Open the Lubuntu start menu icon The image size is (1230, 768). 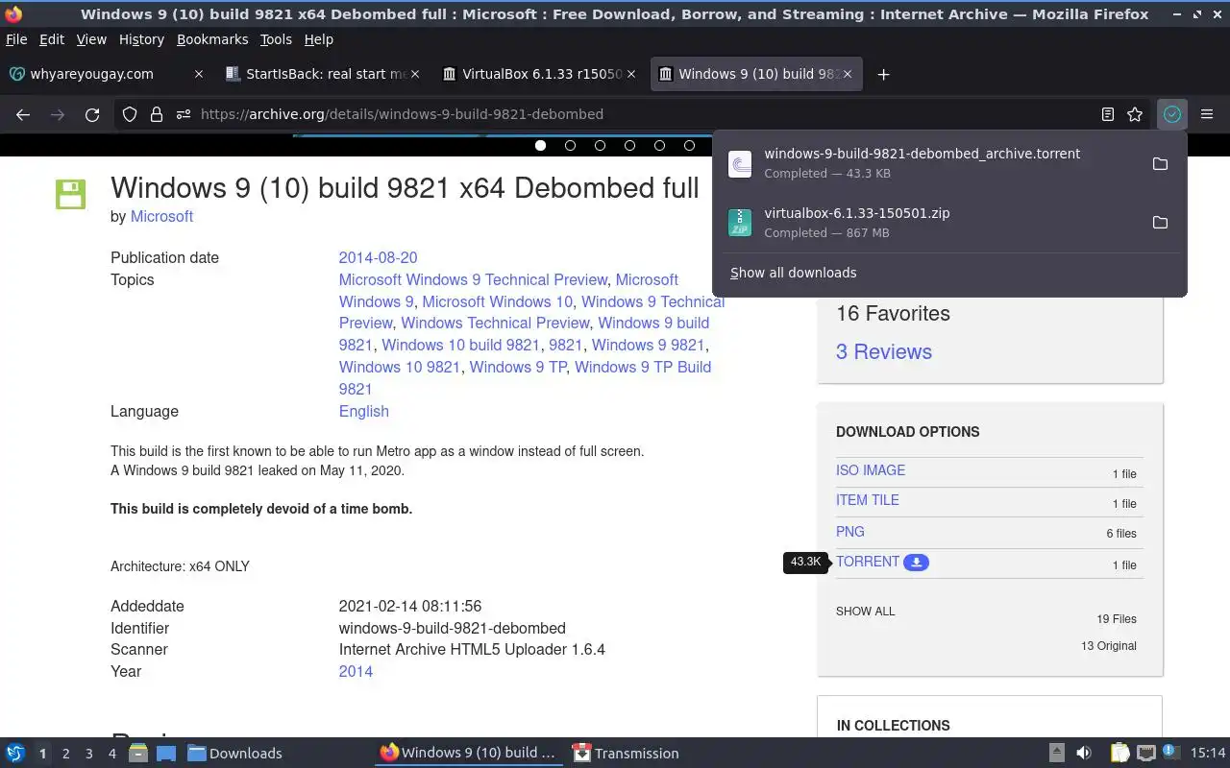tap(15, 754)
